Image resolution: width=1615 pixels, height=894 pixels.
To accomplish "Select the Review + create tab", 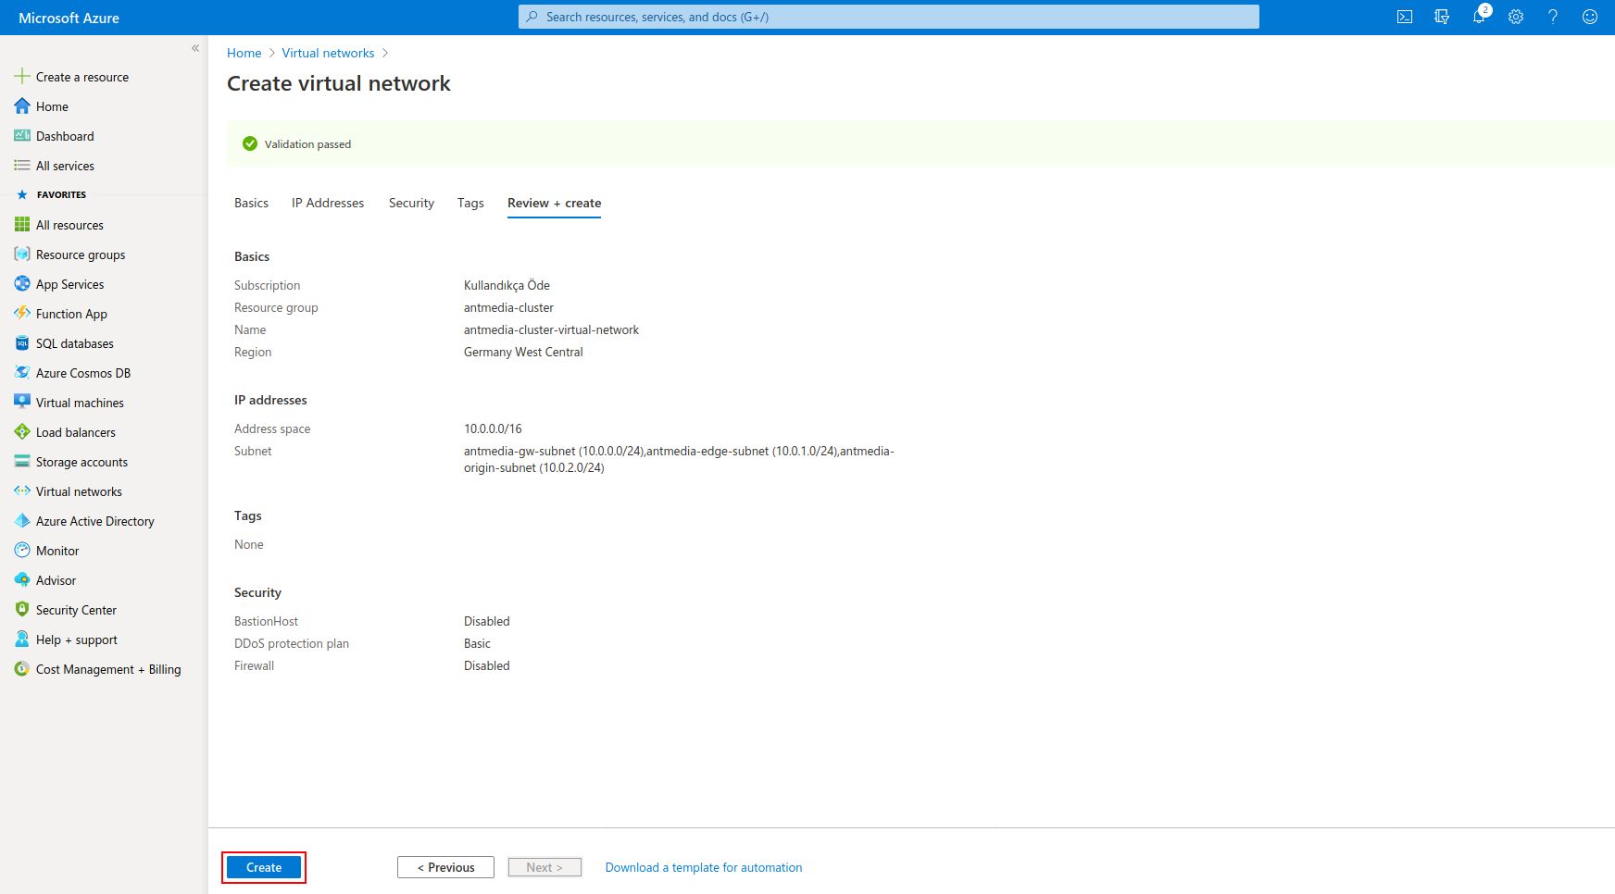I will coord(554,203).
